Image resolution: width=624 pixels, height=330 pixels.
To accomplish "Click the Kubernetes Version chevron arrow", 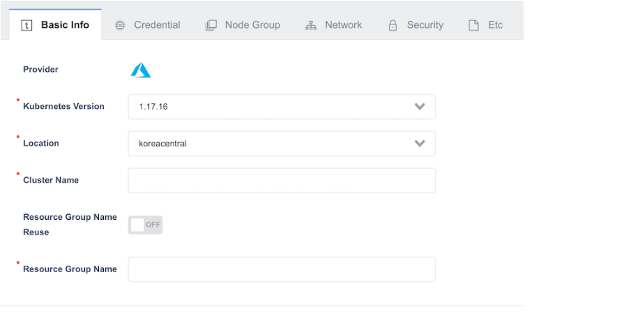I will pyautogui.click(x=420, y=107).
